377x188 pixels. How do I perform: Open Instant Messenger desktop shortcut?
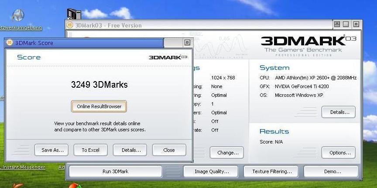(x=22, y=167)
